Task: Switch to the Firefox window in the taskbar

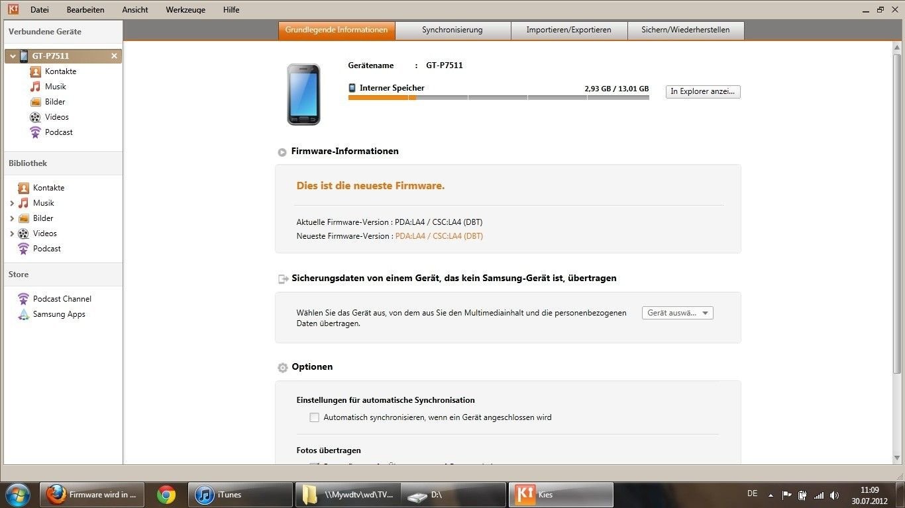Action: click(x=92, y=495)
